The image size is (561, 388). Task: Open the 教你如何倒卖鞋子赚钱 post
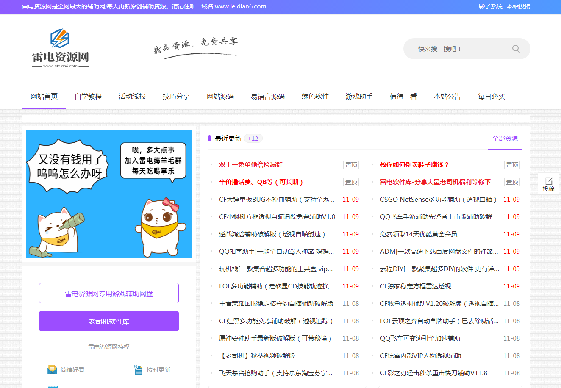(414, 165)
